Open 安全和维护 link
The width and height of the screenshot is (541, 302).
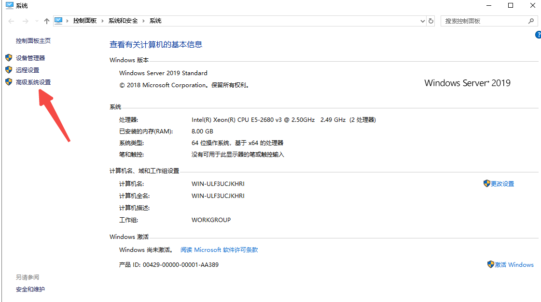pos(30,289)
